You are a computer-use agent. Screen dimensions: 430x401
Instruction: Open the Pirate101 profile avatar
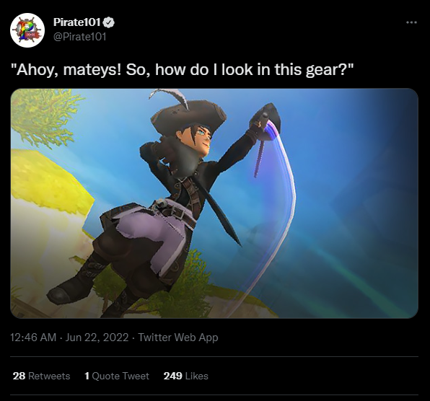[27, 30]
